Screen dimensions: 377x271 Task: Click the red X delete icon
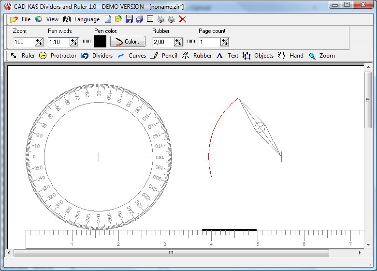pyautogui.click(x=183, y=19)
